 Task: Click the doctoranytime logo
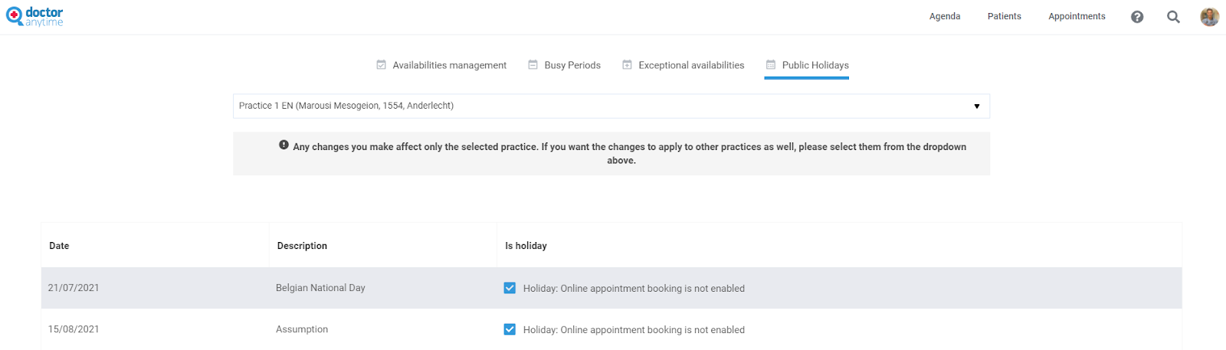pyautogui.click(x=34, y=17)
